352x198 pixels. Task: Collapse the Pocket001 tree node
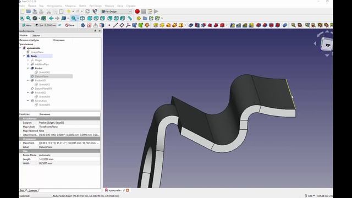point(28,80)
